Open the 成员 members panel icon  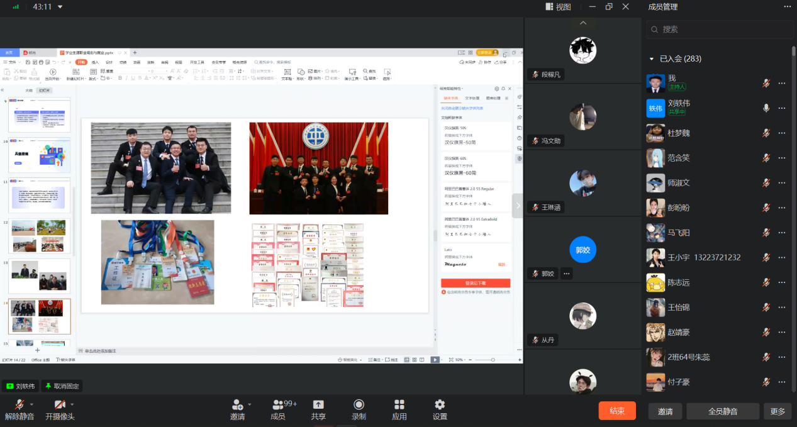tap(278, 405)
